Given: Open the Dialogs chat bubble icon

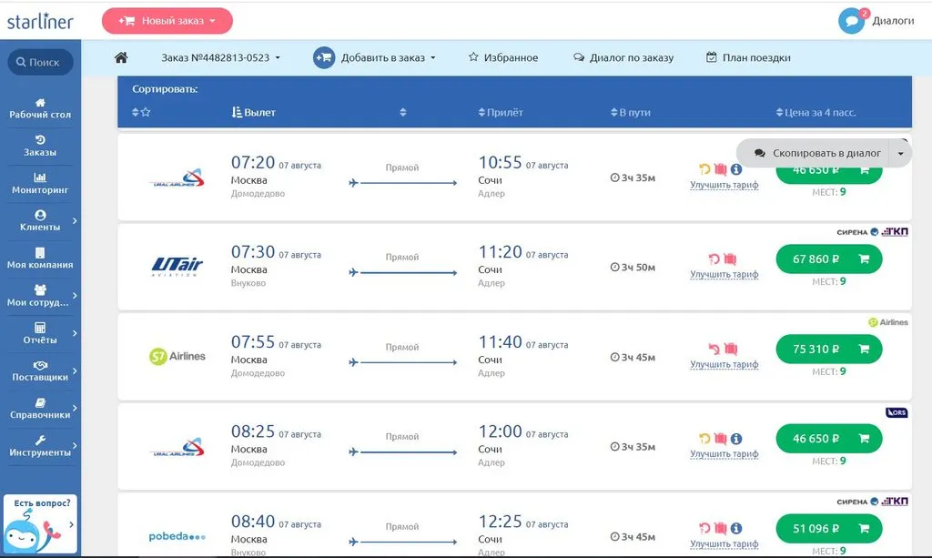Looking at the screenshot, I should (851, 21).
